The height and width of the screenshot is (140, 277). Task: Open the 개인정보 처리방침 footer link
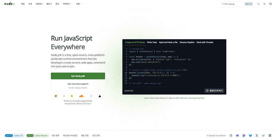pos(70,136)
